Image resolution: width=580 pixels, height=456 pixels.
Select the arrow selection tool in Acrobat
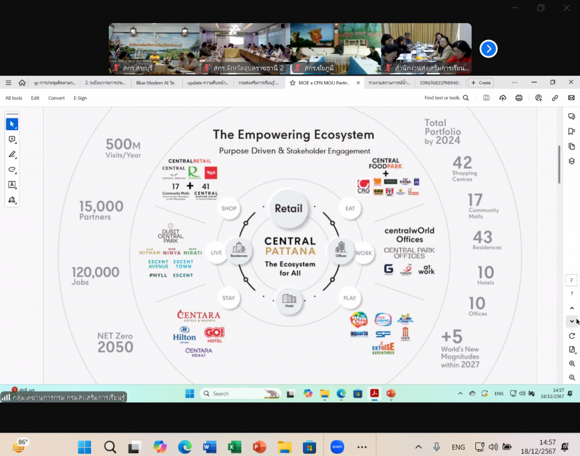click(x=12, y=124)
